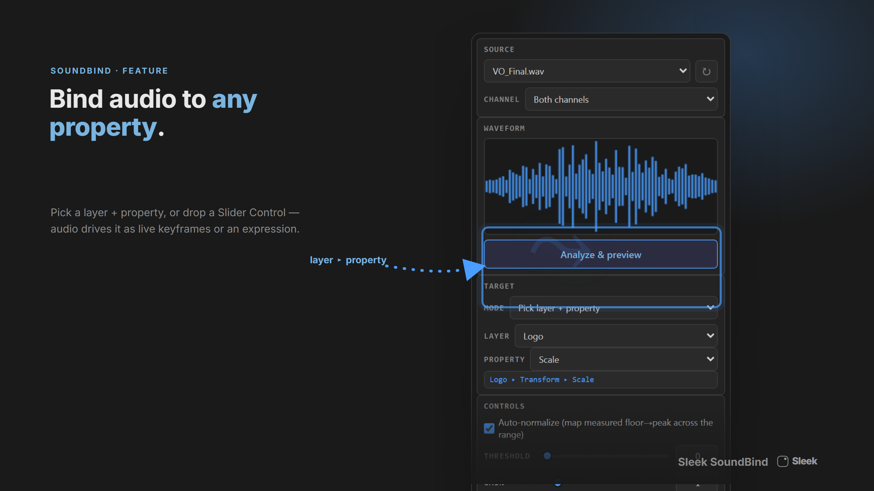This screenshot has height=491, width=874.
Task: Click the 'SOURCE' section heading
Action: pyautogui.click(x=499, y=49)
